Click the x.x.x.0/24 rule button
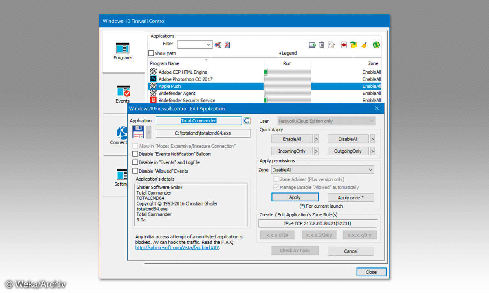Image resolution: width=489 pixels, height=293 pixels. (x=277, y=235)
